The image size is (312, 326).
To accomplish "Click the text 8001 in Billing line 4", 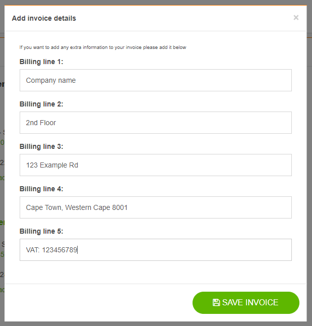I will (x=119, y=207).
